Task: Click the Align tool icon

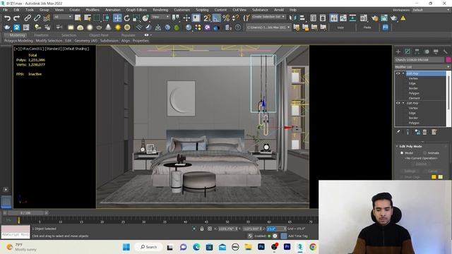Action: 302,18
